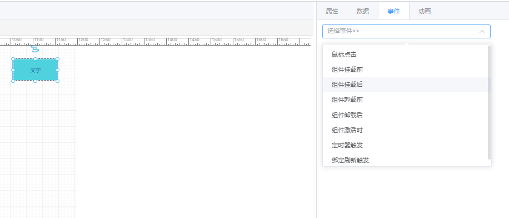
Task: Click the 1200 mark on the ruler
Action: [x=83, y=39]
